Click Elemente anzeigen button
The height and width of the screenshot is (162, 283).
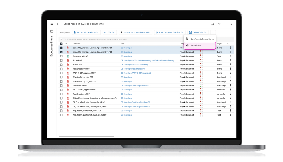86,32
